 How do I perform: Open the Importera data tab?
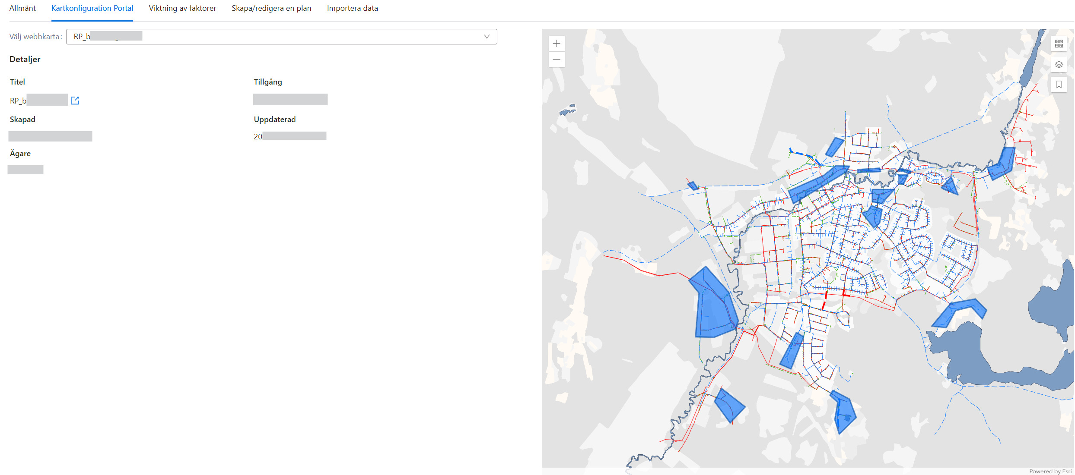click(x=352, y=8)
